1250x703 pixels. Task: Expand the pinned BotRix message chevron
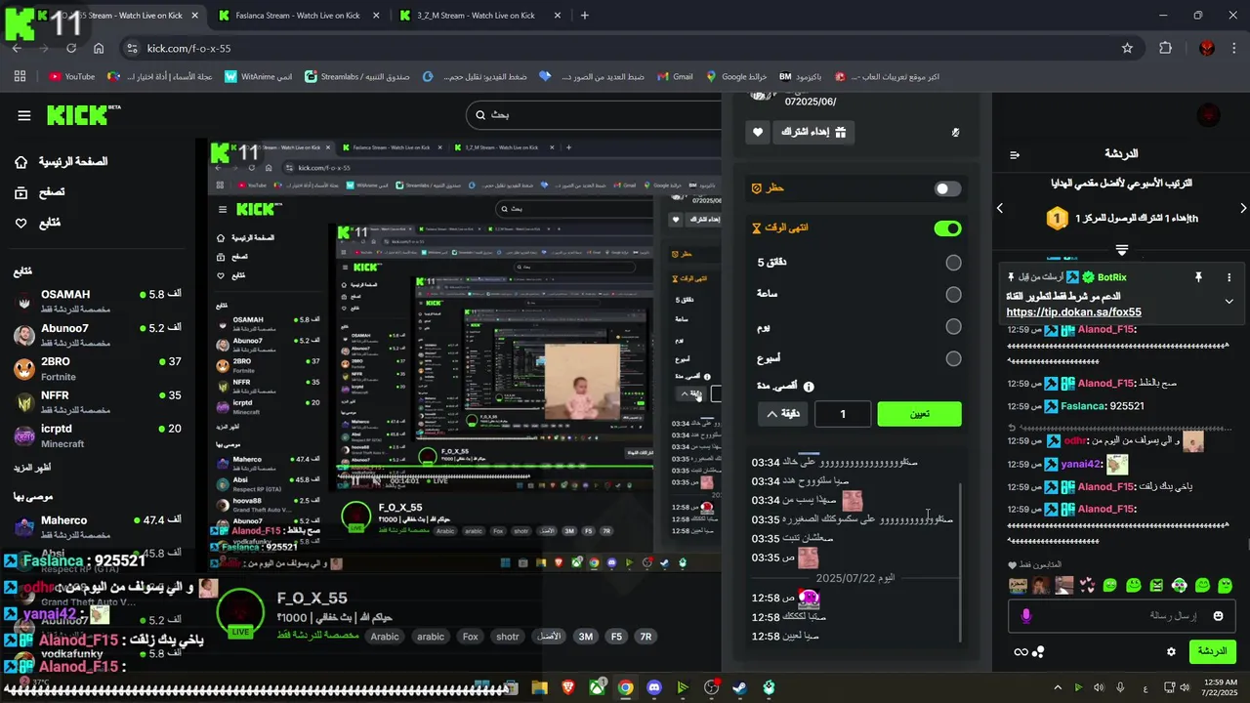[x=1229, y=301]
